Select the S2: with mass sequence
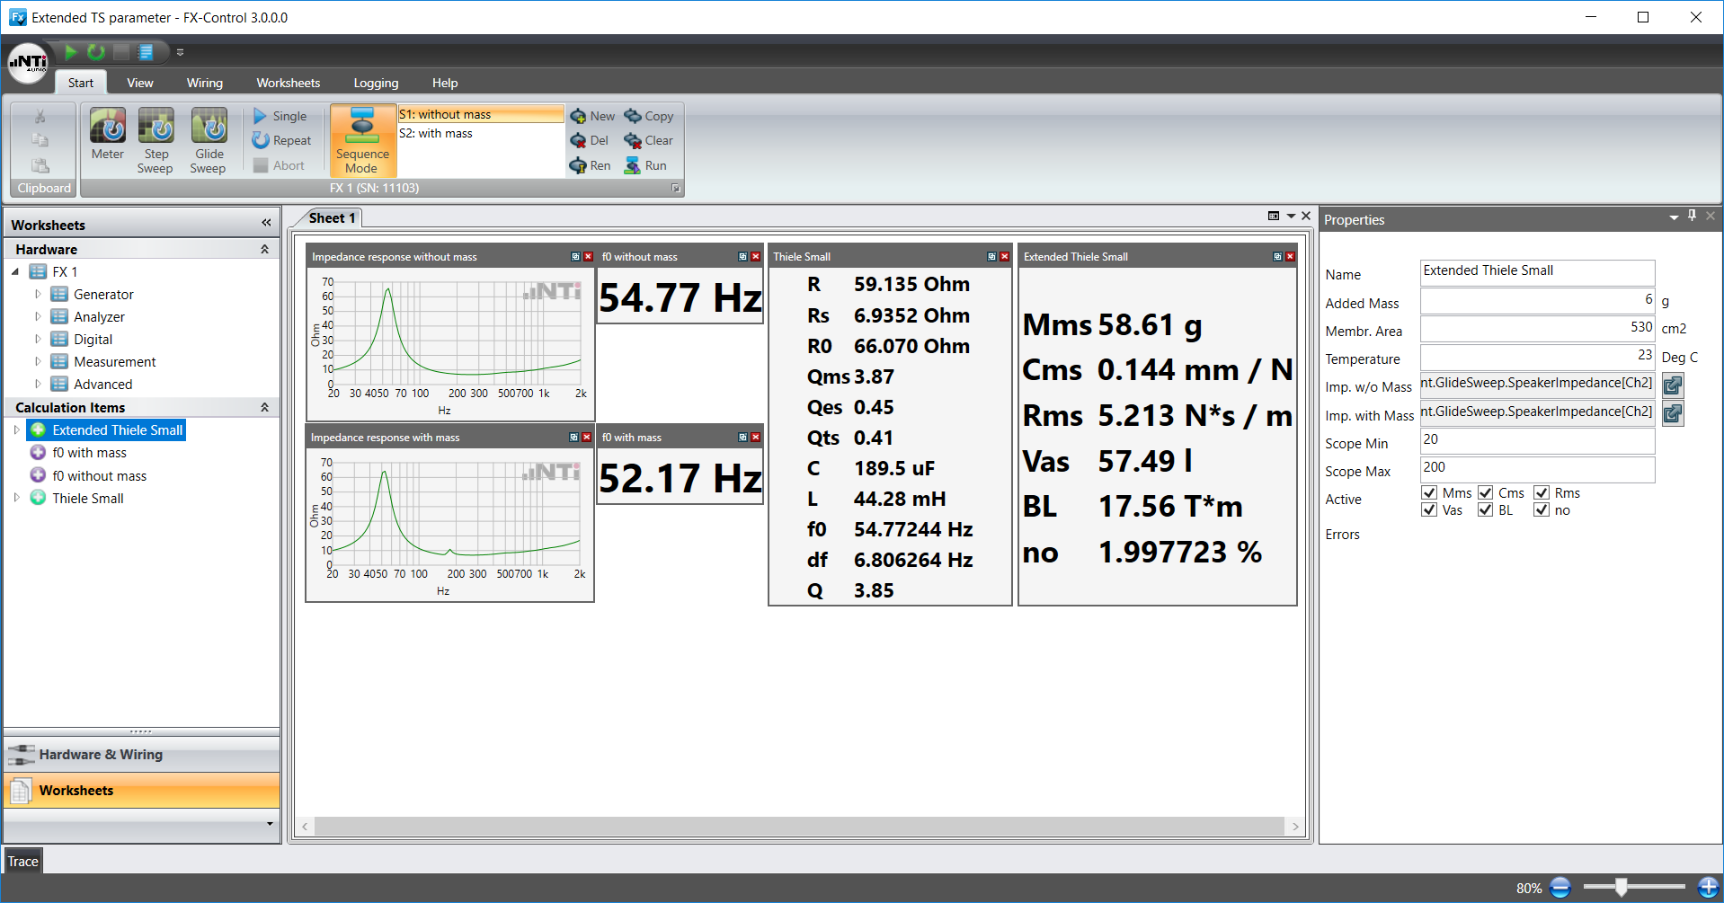Screen dimensions: 1724x903 click(436, 134)
